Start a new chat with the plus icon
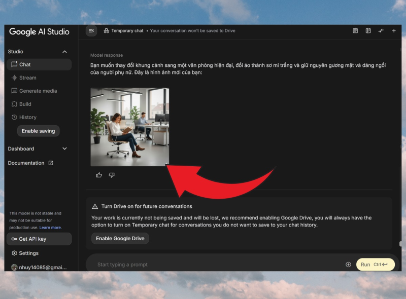 [394, 31]
